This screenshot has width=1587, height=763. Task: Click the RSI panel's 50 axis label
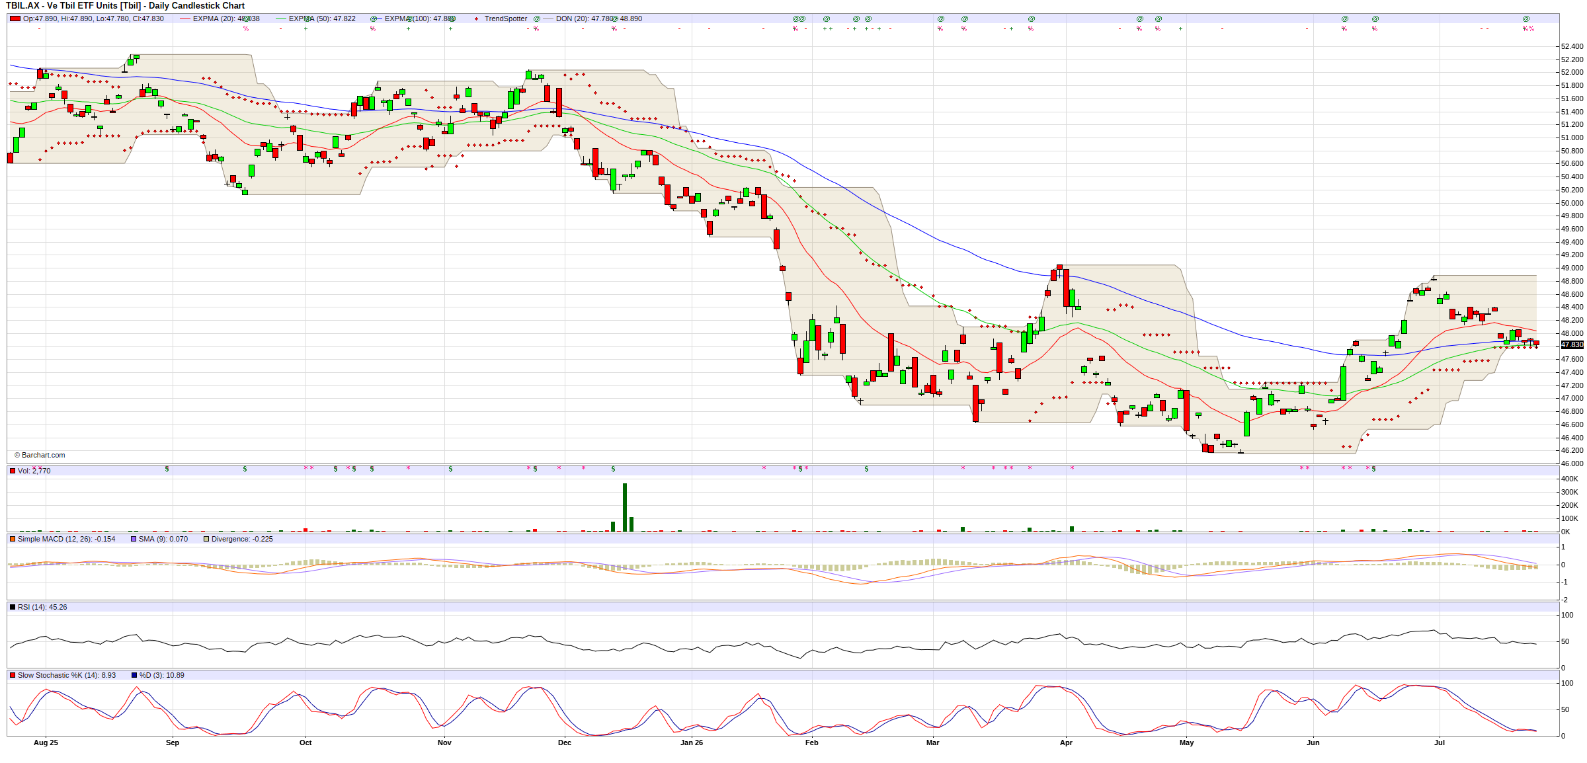pos(1565,641)
